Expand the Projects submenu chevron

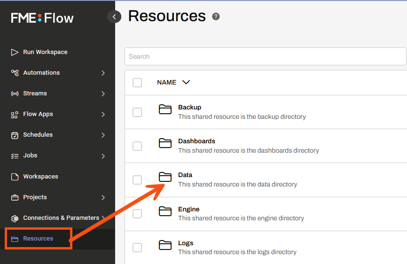103,198
